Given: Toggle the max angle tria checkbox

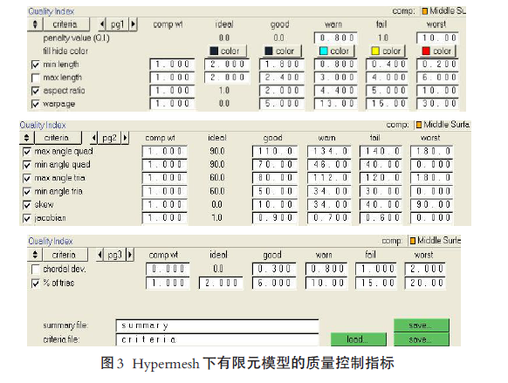Looking at the screenshot, I should tap(27, 178).
